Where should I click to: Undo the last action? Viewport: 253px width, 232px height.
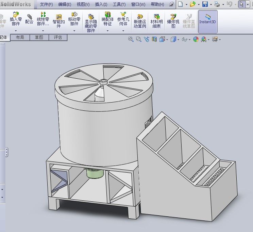[230, 4]
